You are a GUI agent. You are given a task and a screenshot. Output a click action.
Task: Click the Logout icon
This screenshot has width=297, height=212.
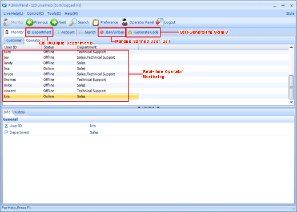click(159, 22)
